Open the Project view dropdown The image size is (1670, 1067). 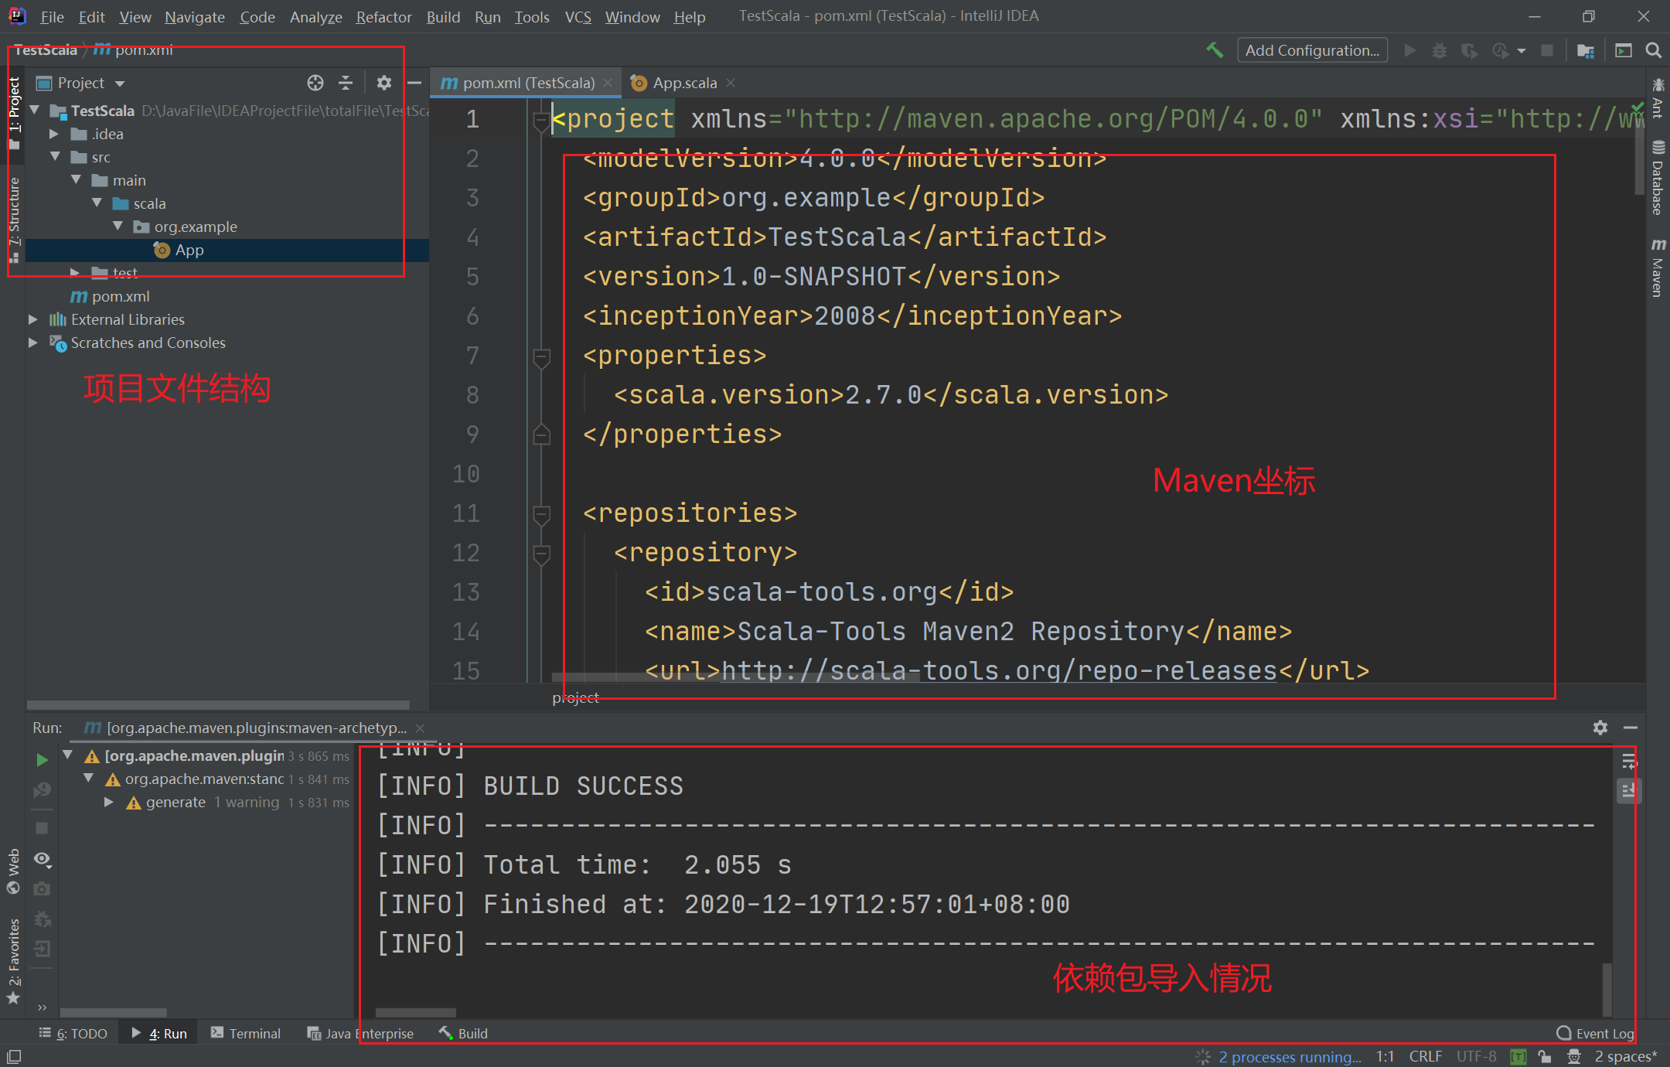[x=120, y=84]
